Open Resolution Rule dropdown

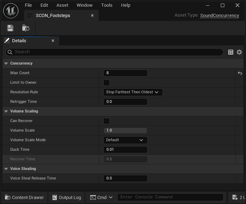[x=133, y=92]
